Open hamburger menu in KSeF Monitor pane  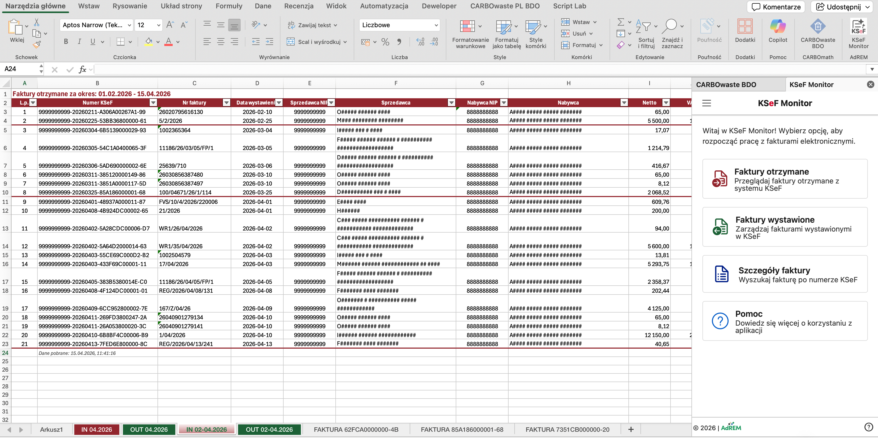tap(706, 103)
